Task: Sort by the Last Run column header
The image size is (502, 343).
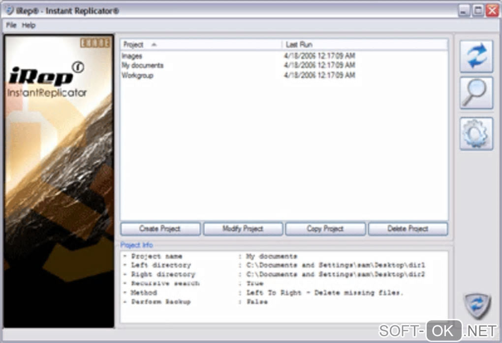Action: pyautogui.click(x=365, y=44)
